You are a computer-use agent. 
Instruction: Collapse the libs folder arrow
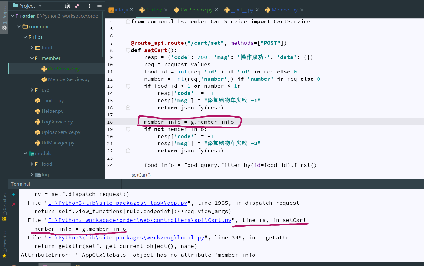pyautogui.click(x=25, y=37)
